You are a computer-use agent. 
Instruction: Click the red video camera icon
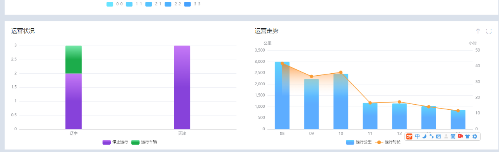tap(460, 136)
